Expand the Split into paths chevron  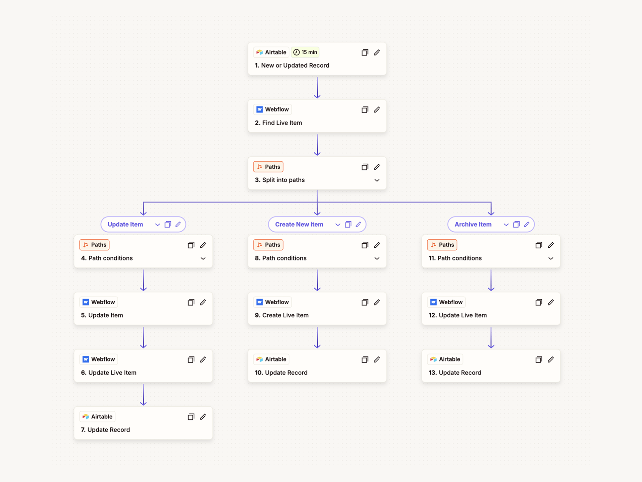point(377,180)
